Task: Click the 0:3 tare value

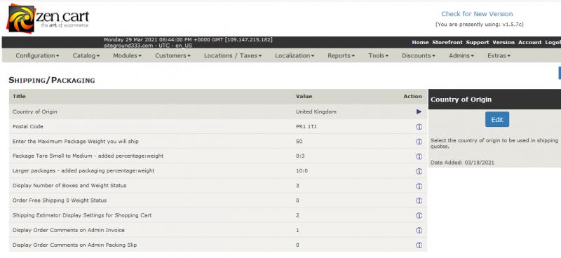Action: click(300, 156)
